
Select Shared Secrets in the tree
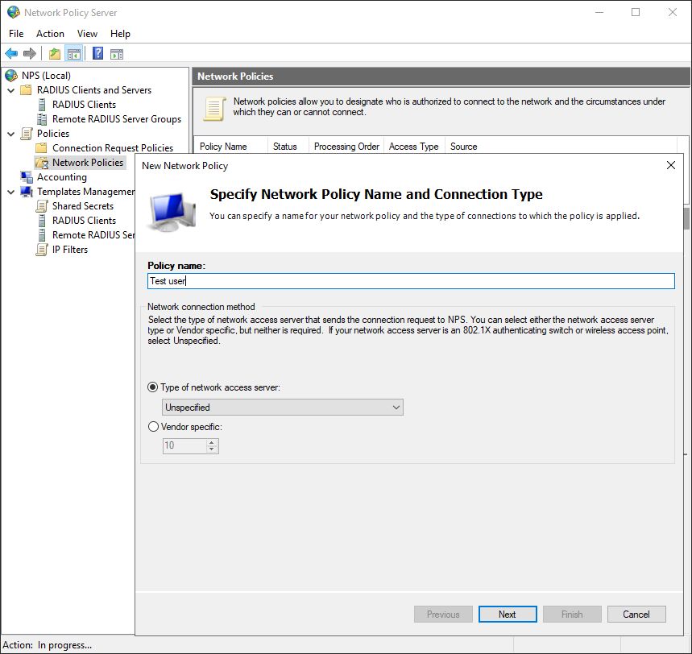click(x=83, y=206)
